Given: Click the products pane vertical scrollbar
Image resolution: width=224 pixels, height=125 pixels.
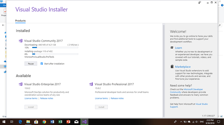Looking at the screenshot, I should pyautogui.click(x=164, y=71).
